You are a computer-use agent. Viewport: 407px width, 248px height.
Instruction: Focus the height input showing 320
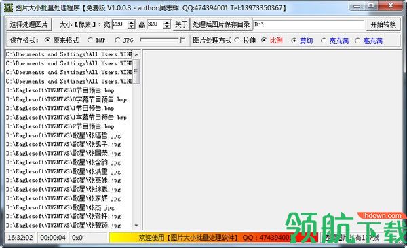(155, 24)
